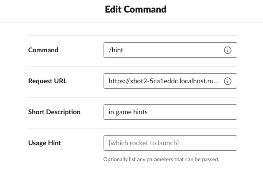Click into the Short Description input box
The image size is (263, 180).
[x=170, y=112]
